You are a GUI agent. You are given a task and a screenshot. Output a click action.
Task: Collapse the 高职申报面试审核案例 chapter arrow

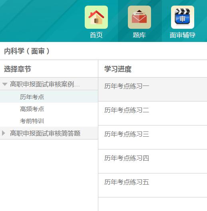pos(5,84)
